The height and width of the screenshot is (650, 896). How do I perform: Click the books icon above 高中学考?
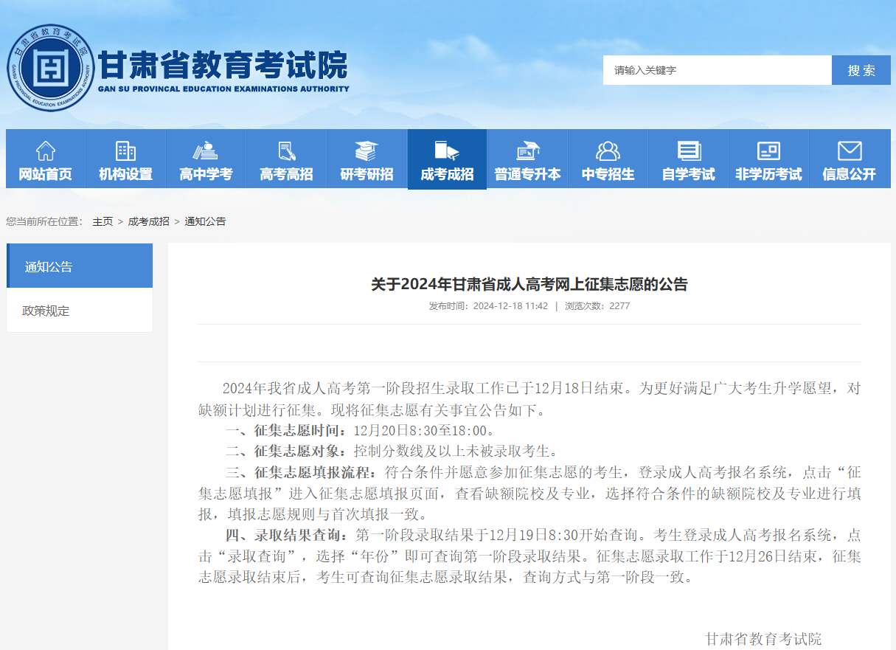coord(206,151)
